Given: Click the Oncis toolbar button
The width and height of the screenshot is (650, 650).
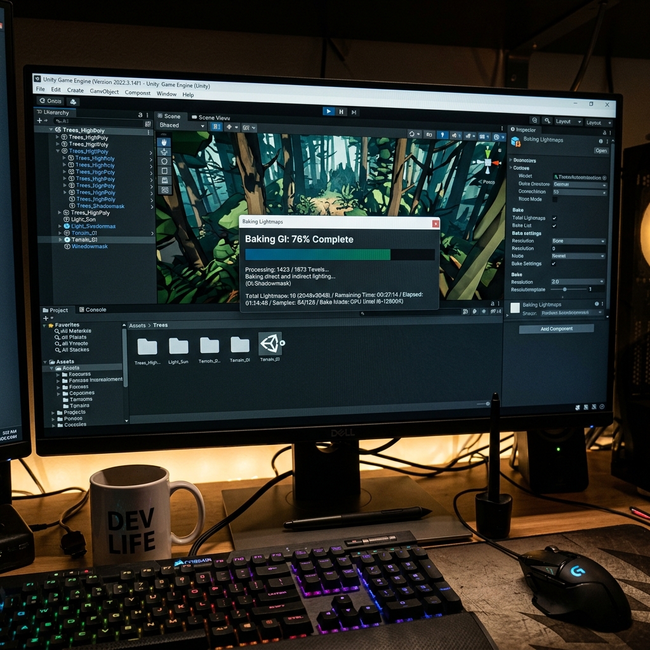Looking at the screenshot, I should click(51, 101).
